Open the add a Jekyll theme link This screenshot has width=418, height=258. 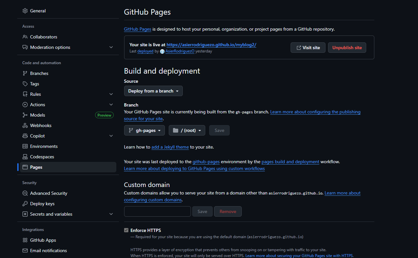click(170, 147)
